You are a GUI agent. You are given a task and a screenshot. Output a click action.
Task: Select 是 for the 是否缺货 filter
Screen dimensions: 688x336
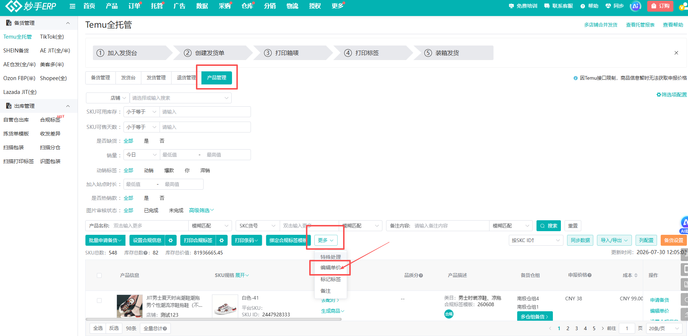(x=146, y=141)
